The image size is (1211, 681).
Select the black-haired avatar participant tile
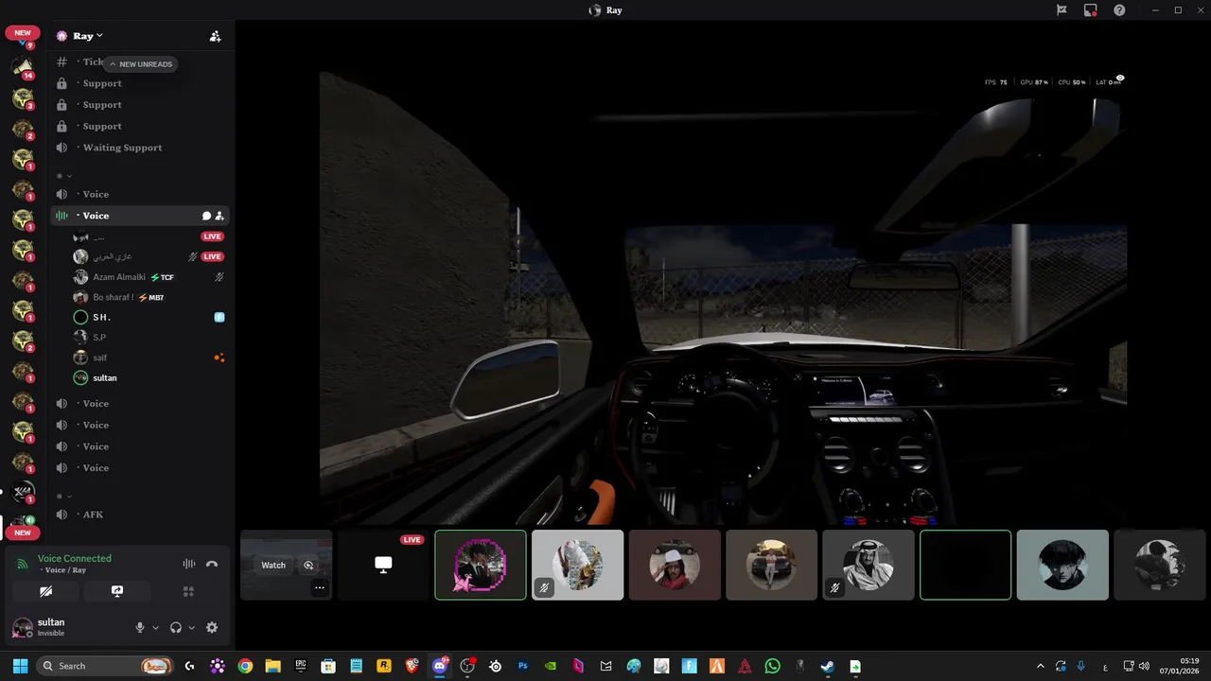point(1062,565)
